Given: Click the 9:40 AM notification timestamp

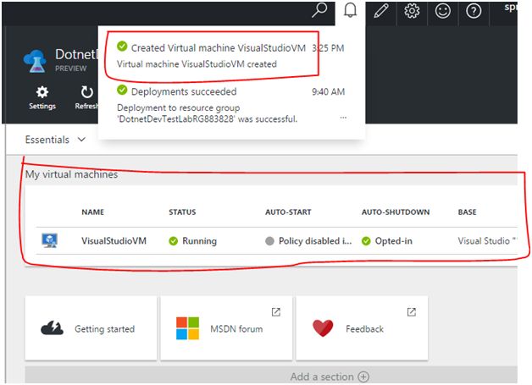Looking at the screenshot, I should [328, 92].
